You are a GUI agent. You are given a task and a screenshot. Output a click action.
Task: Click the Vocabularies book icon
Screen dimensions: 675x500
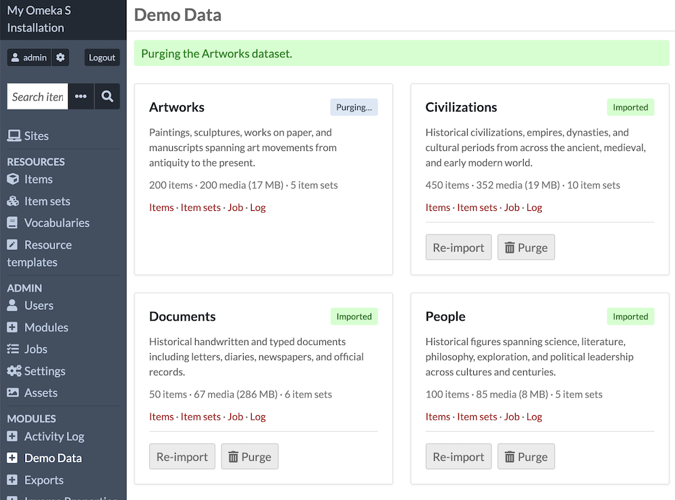(12, 222)
